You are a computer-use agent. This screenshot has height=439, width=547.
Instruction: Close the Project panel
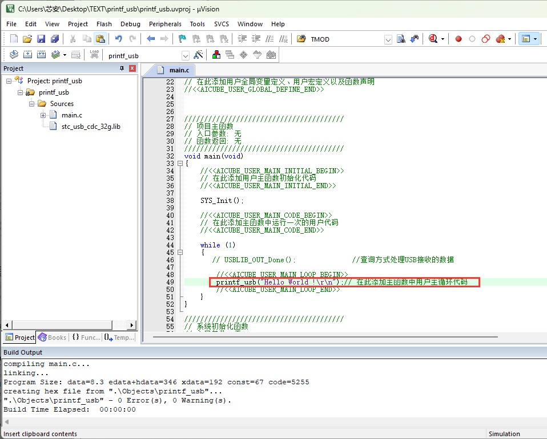132,68
